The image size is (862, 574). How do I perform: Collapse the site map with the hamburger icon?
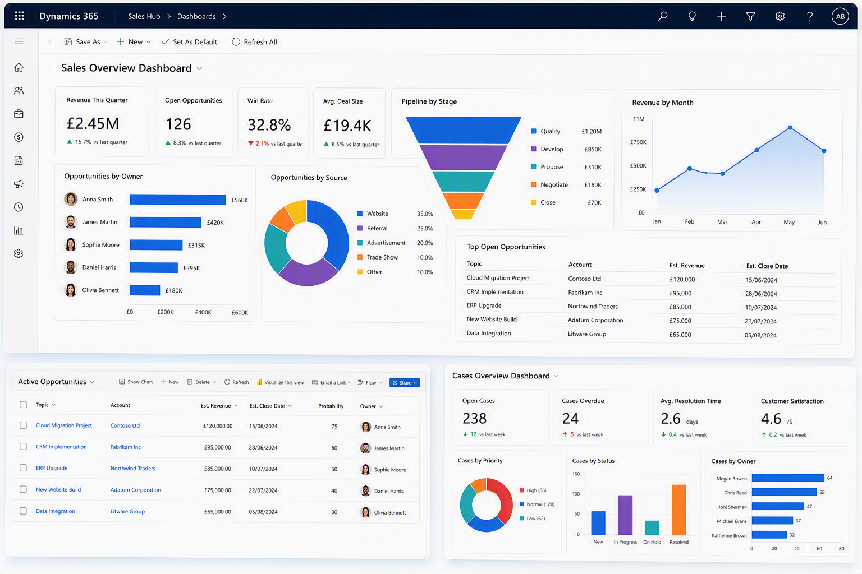coord(19,41)
